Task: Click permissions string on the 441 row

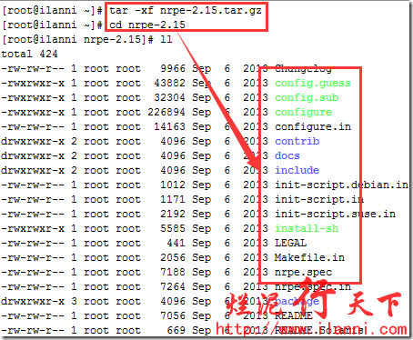Action: (x=33, y=243)
